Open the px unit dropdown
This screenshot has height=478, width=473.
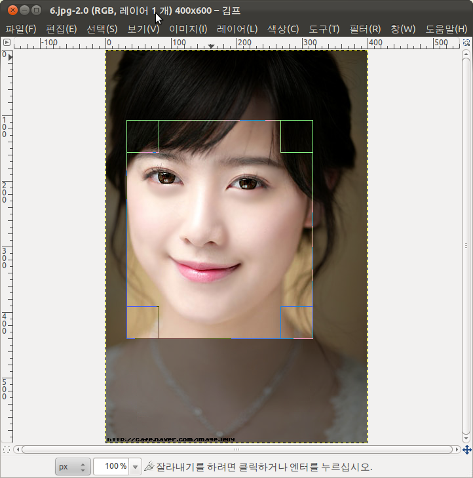[x=73, y=466]
